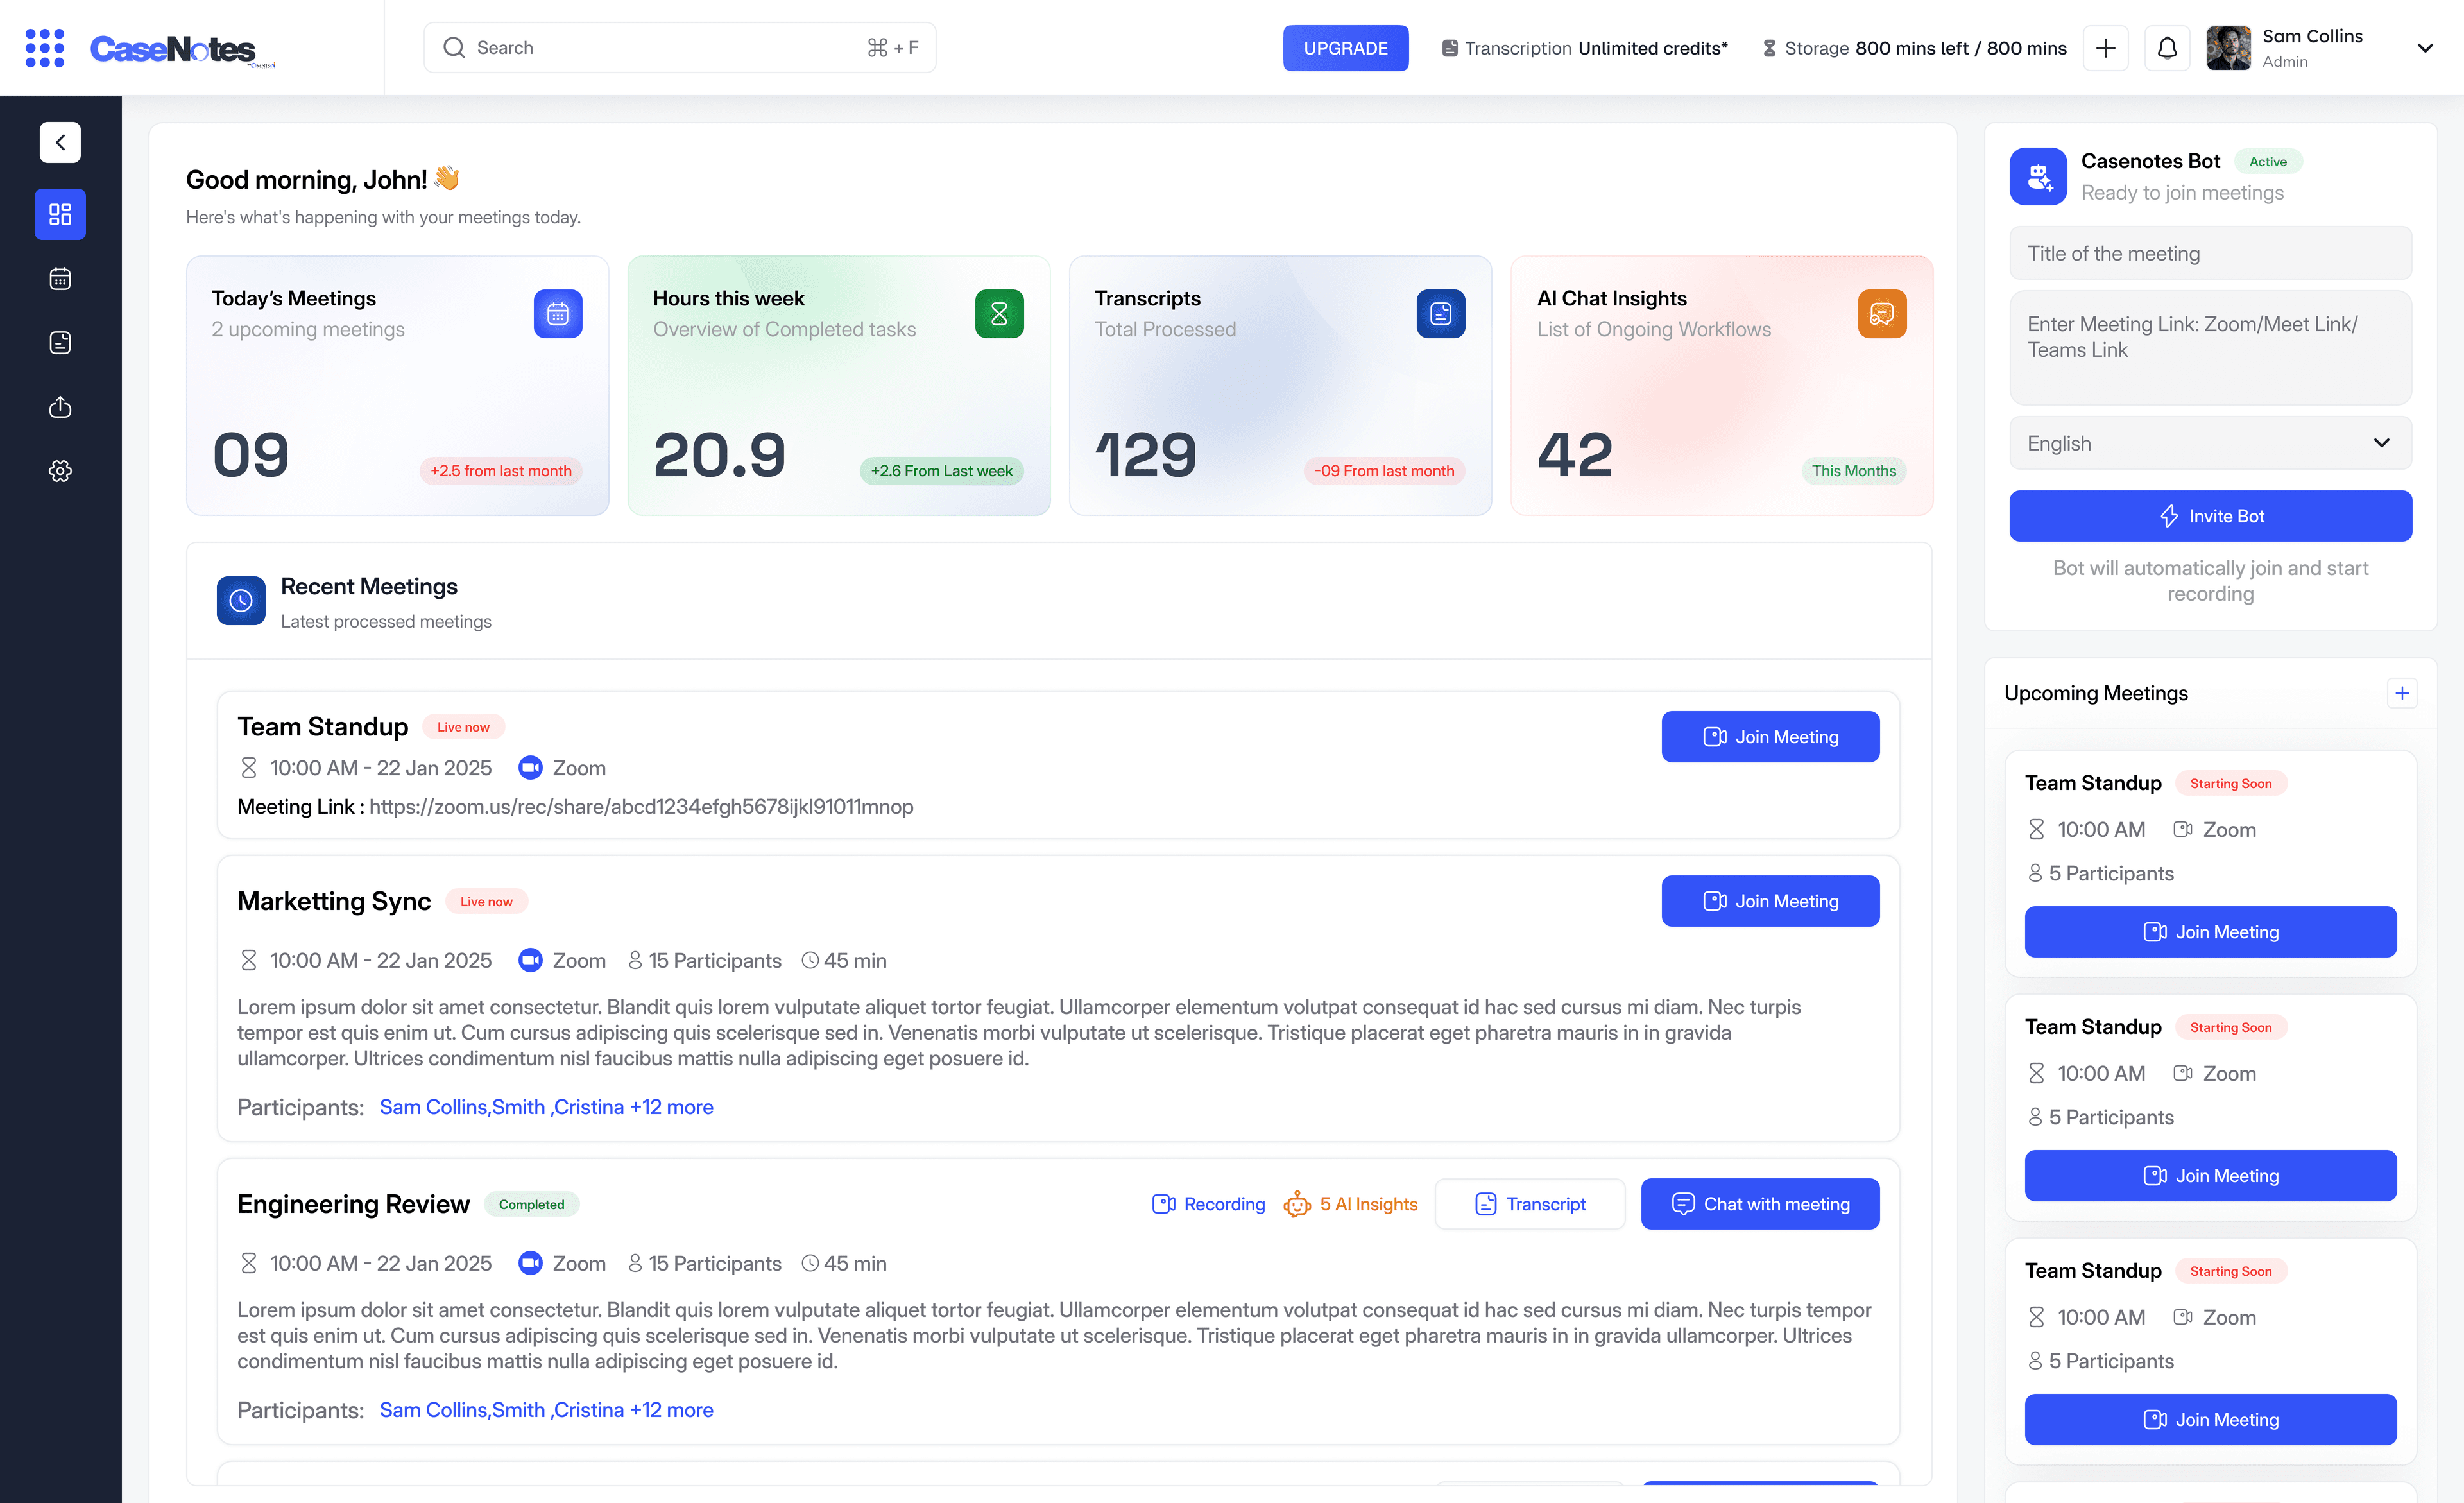Open Chat with meeting for Engineering Review
Viewport: 2464px width, 1503px height.
[1759, 1204]
